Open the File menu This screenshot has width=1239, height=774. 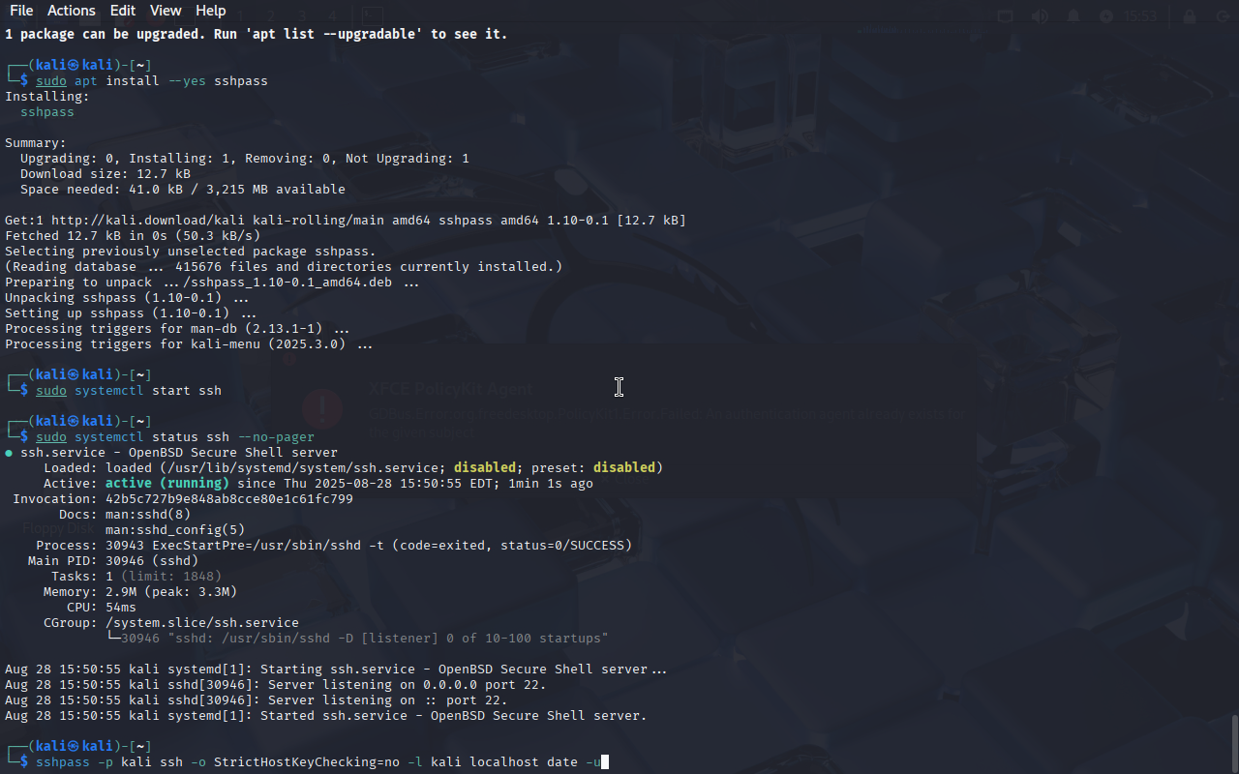tap(21, 11)
